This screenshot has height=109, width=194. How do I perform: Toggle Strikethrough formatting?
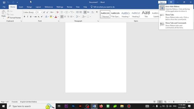click(35, 17)
